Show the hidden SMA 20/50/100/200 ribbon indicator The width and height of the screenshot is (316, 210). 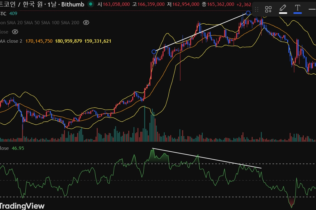point(86,23)
